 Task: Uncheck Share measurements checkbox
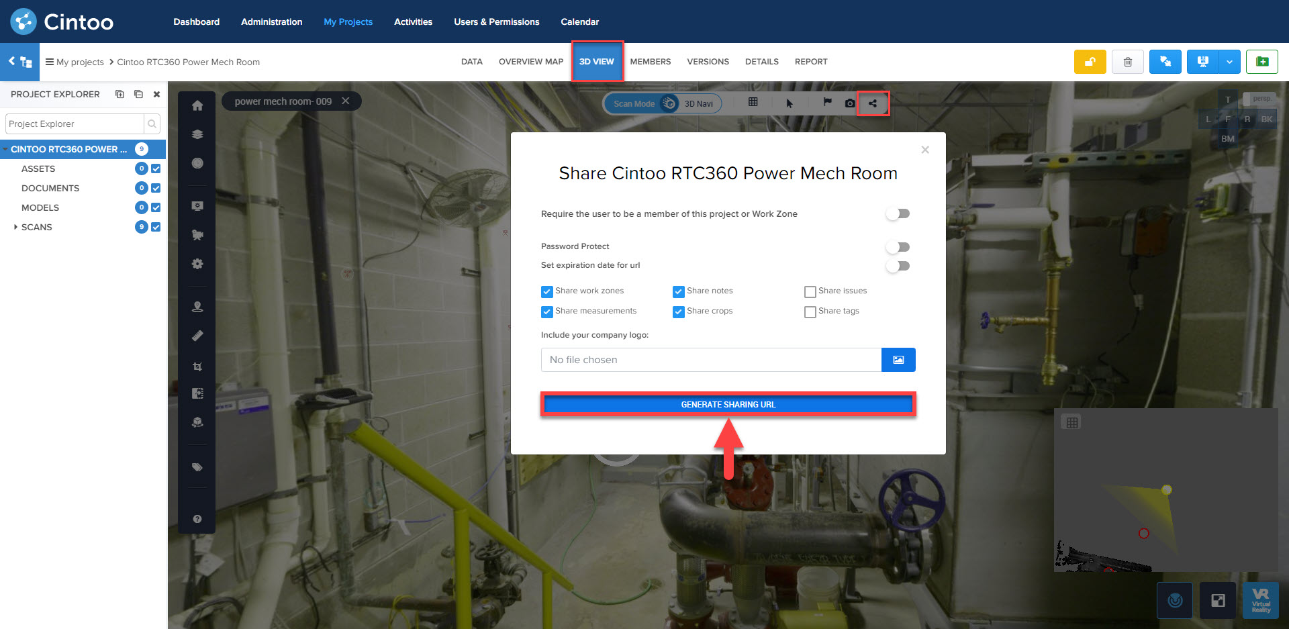point(547,312)
